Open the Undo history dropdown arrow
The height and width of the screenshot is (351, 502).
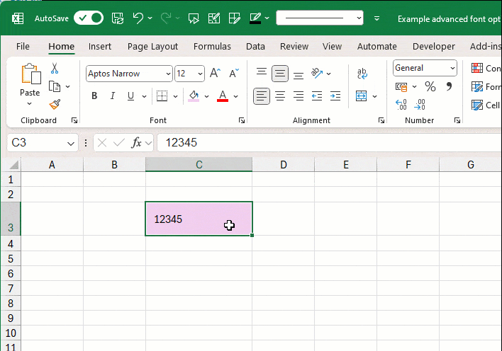coord(150,18)
